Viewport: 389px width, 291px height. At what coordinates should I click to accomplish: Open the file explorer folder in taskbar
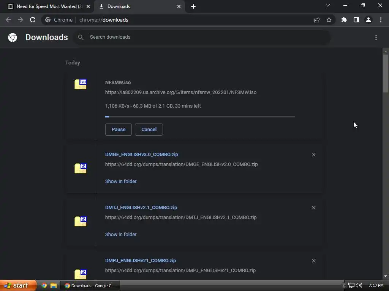pos(54,286)
